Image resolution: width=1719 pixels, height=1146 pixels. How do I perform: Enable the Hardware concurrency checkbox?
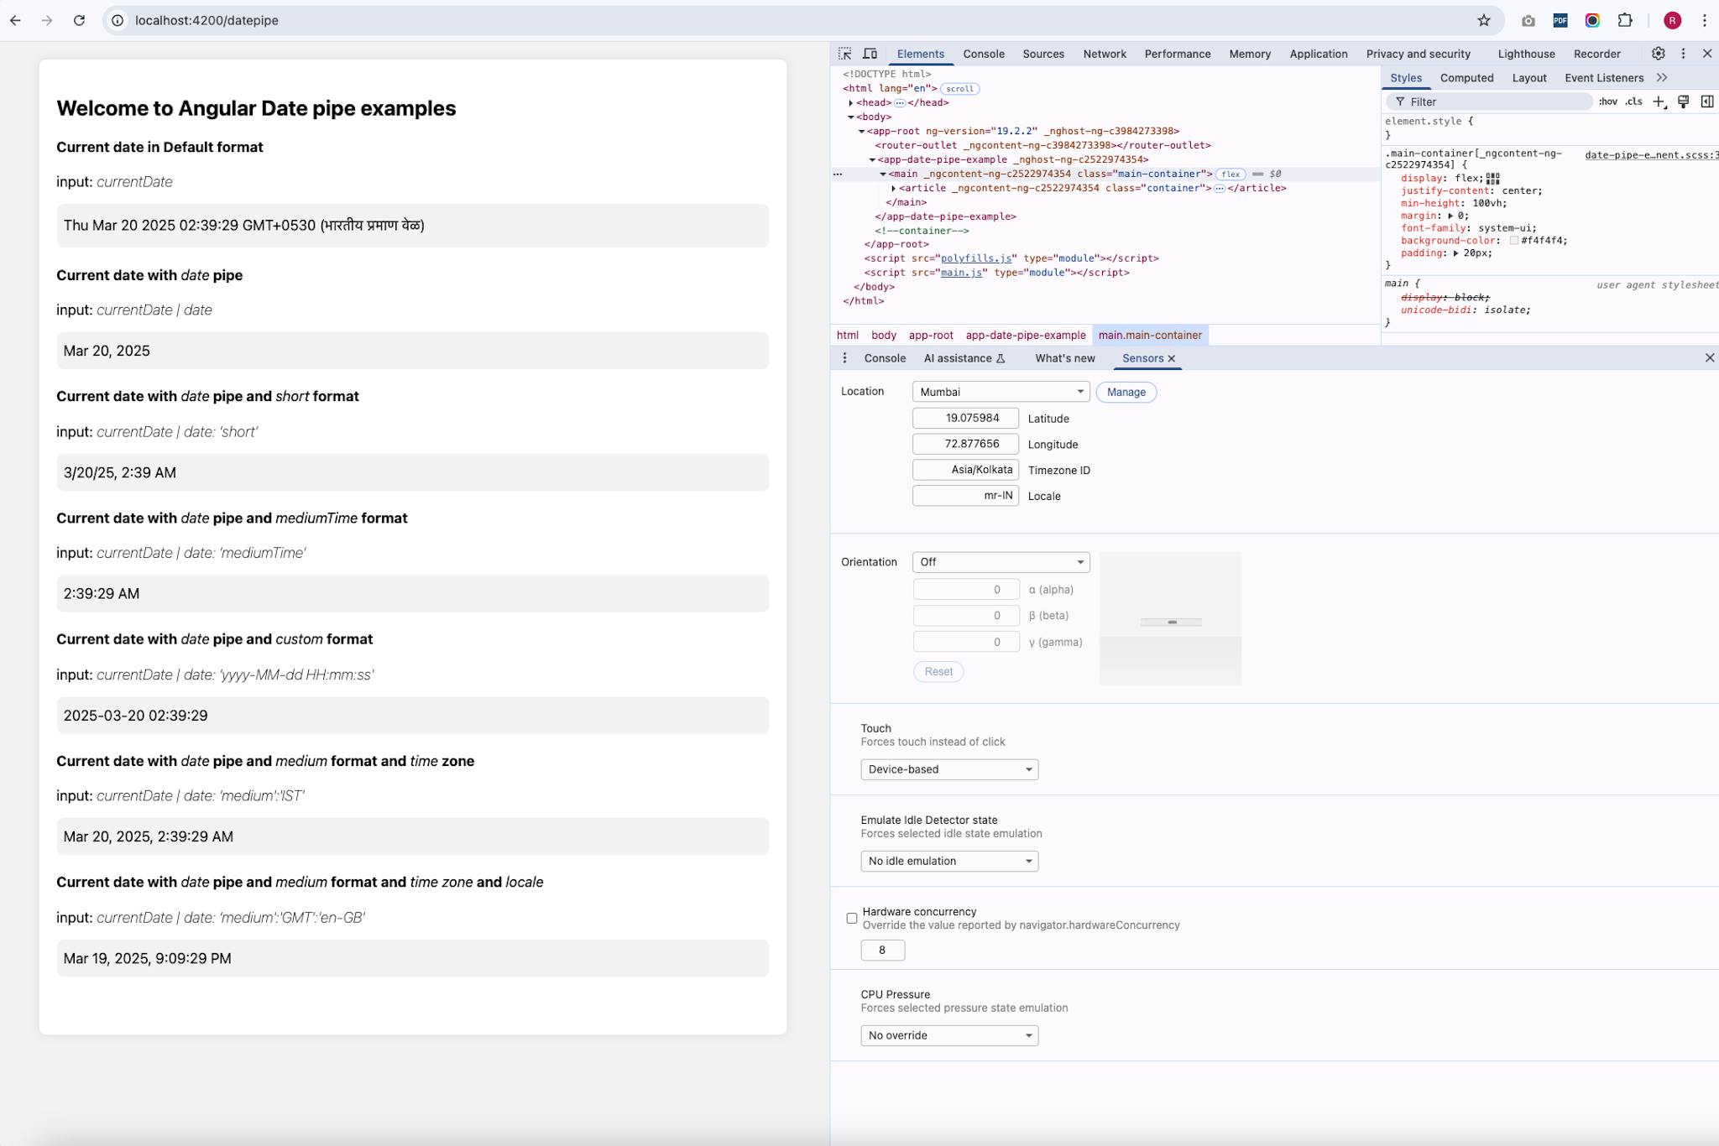pos(852,919)
